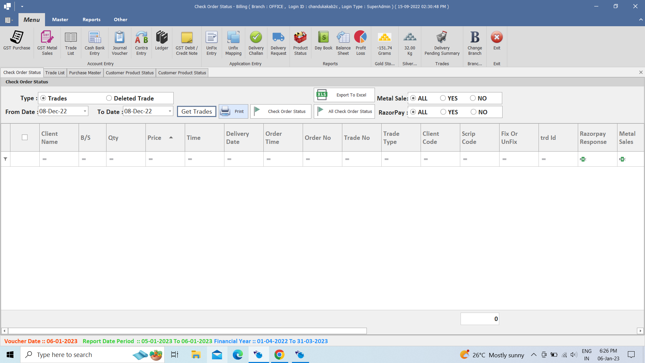Set Metal Sale filter to NO

tap(473, 98)
